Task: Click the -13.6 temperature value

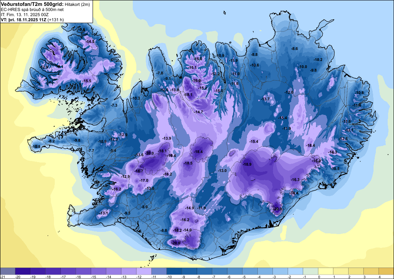Action: point(139,155)
